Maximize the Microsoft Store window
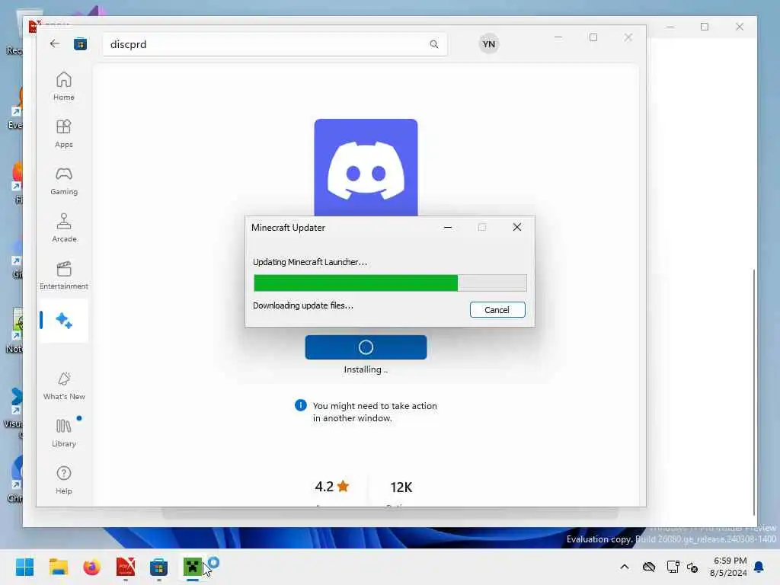This screenshot has width=780, height=585. click(x=593, y=37)
